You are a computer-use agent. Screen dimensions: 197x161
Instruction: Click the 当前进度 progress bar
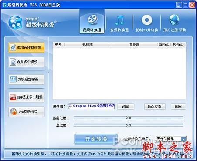pos(129,118)
